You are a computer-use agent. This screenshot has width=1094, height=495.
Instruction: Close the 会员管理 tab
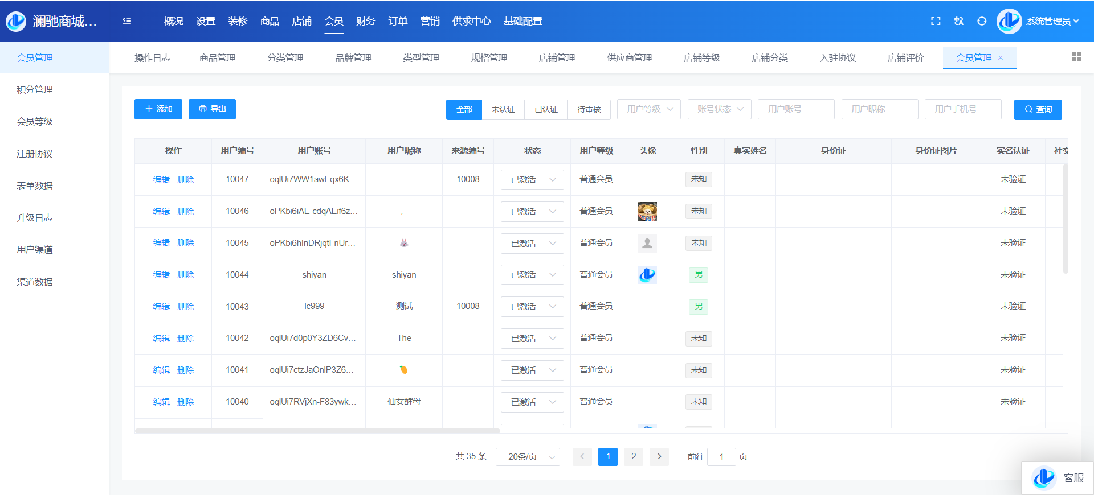pos(1001,58)
